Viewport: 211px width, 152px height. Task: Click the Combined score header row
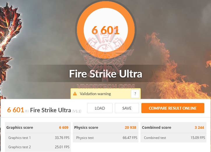point(173,128)
